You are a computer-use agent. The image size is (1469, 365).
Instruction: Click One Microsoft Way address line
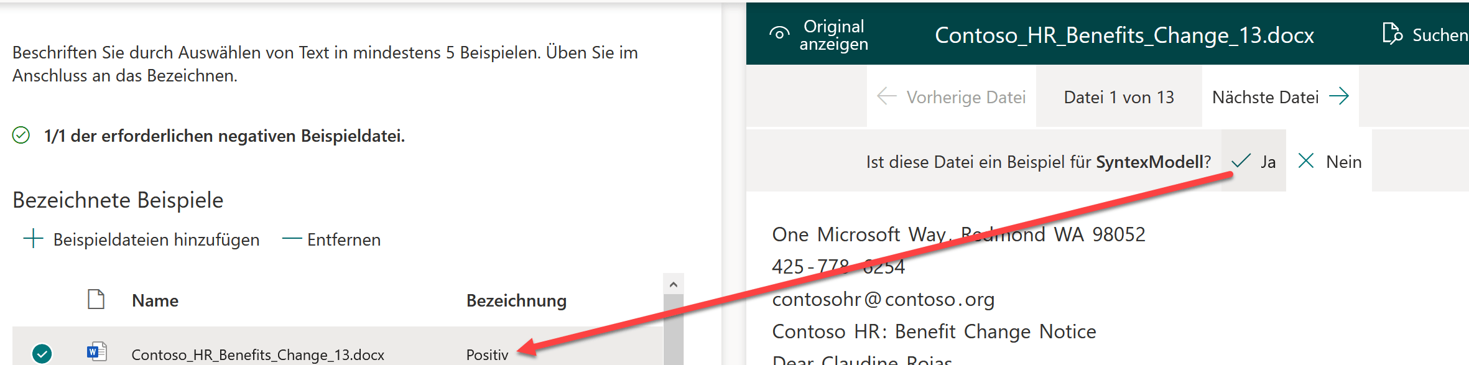pyautogui.click(x=958, y=234)
